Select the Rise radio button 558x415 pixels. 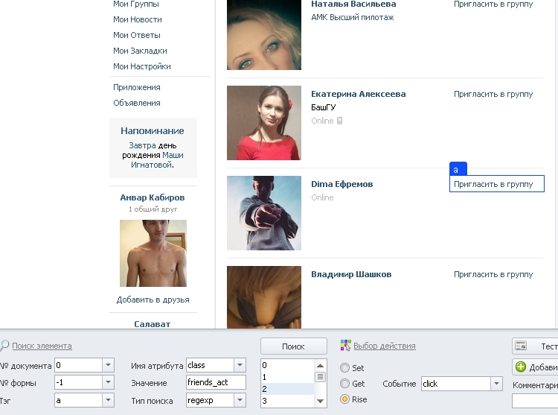click(344, 399)
